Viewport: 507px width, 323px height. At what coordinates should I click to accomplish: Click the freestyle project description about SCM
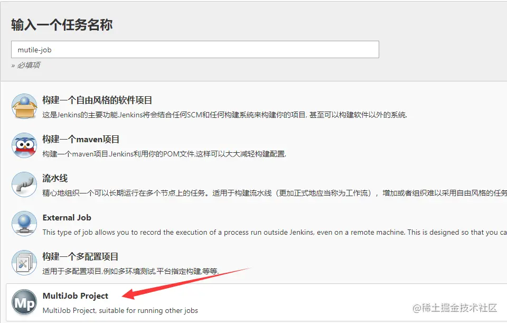coord(225,115)
